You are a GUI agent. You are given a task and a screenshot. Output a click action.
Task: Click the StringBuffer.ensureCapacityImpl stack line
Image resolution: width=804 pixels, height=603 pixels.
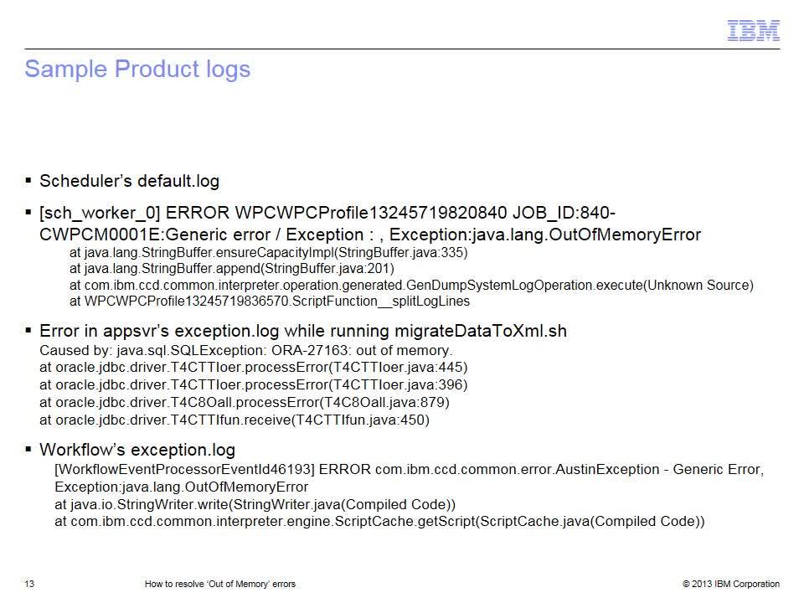(269, 253)
